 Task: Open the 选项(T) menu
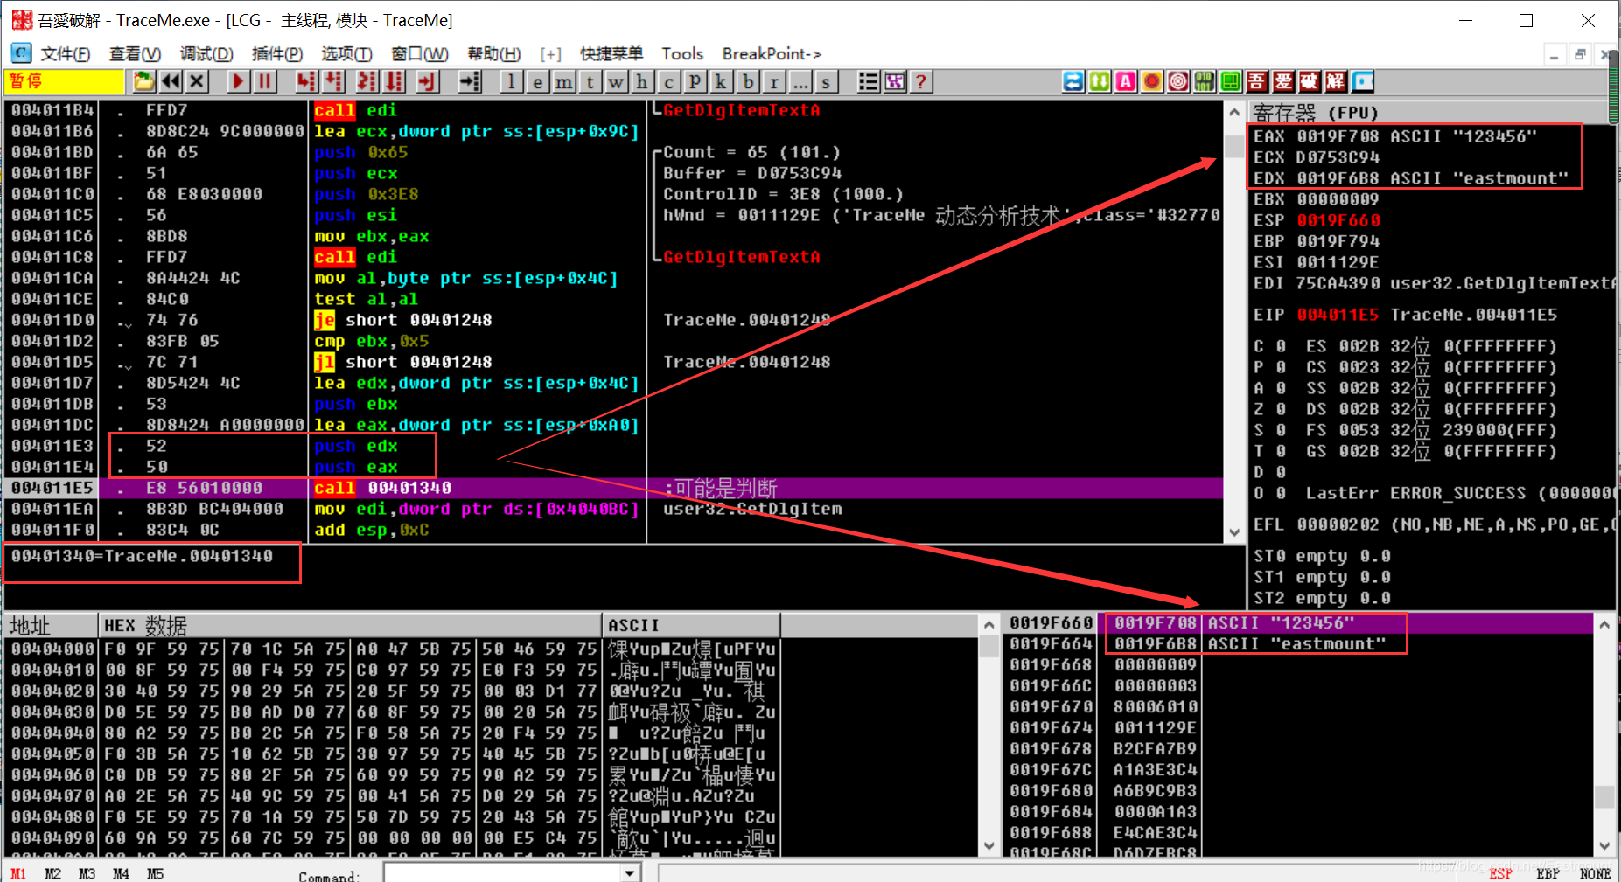coord(346,54)
